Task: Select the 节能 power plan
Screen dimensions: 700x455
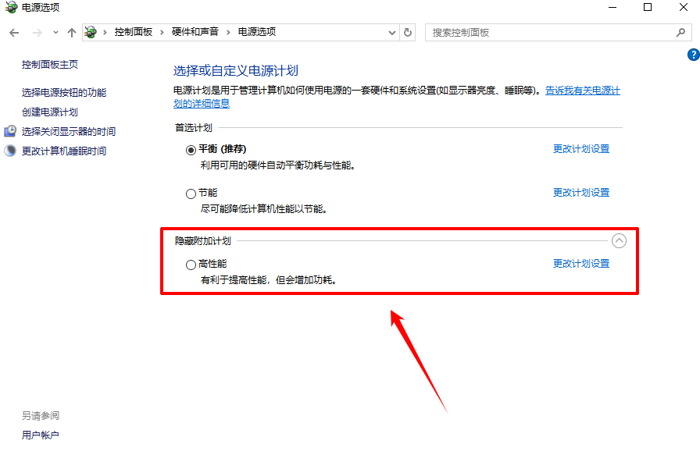Action: (x=191, y=194)
